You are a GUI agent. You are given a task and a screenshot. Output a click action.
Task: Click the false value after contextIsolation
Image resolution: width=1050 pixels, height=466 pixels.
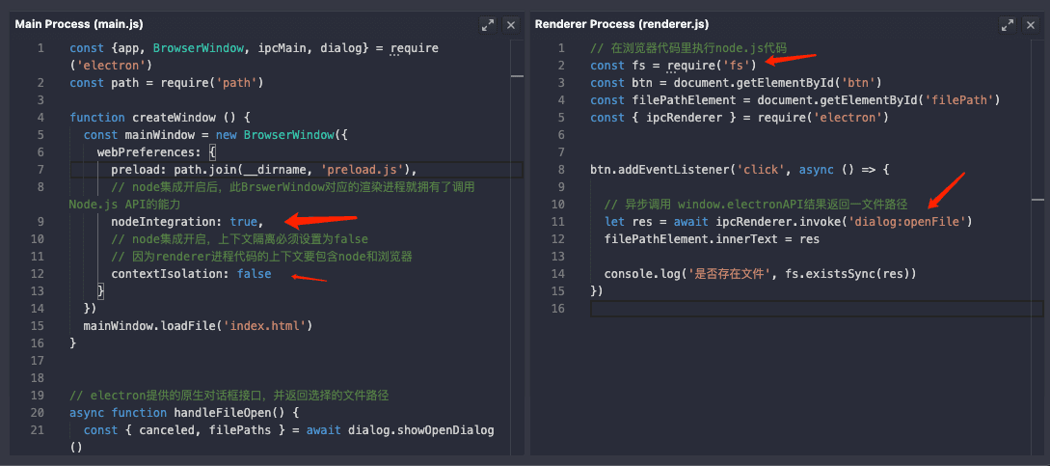tap(254, 274)
